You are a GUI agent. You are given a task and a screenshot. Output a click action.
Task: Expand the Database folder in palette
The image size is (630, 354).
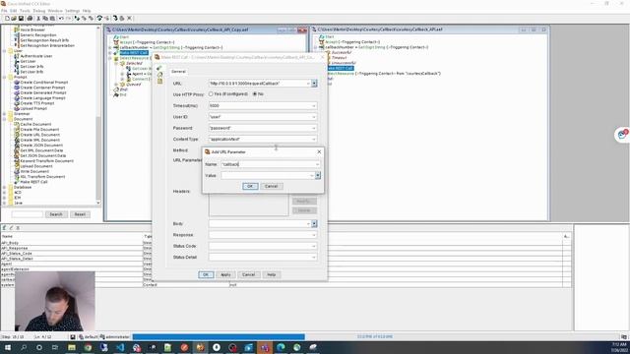click(x=4, y=188)
